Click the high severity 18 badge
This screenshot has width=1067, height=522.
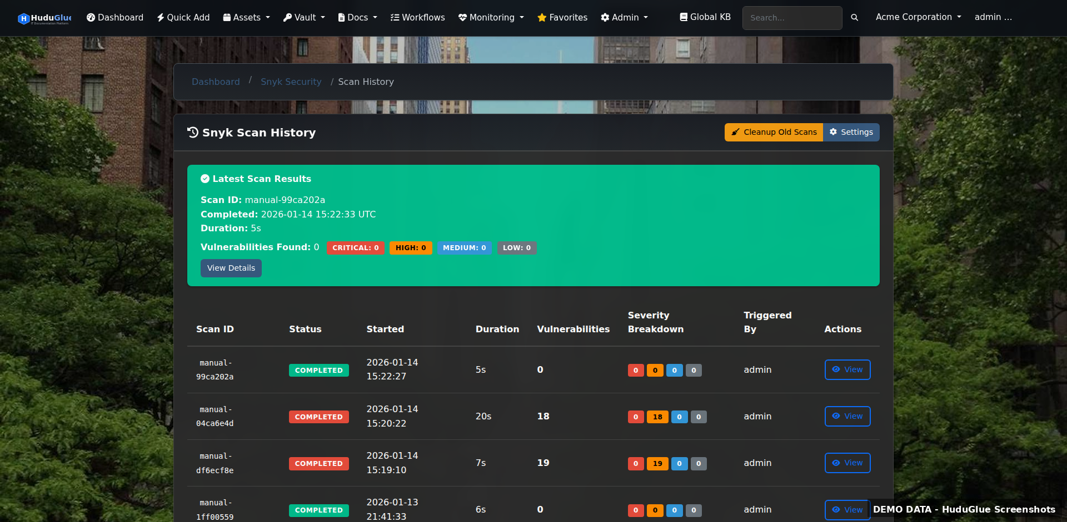point(657,417)
